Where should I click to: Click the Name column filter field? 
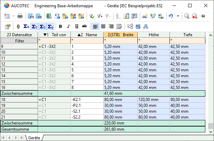pyautogui.click(x=86, y=41)
